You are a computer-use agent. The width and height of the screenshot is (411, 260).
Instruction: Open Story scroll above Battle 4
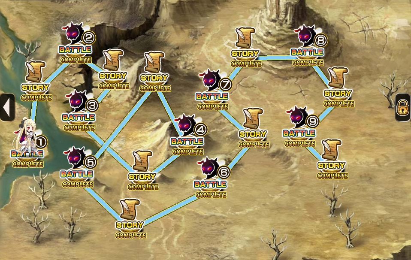click(x=154, y=72)
